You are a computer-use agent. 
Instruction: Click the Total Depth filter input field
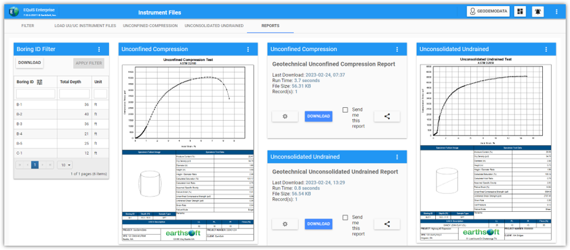[74, 94]
